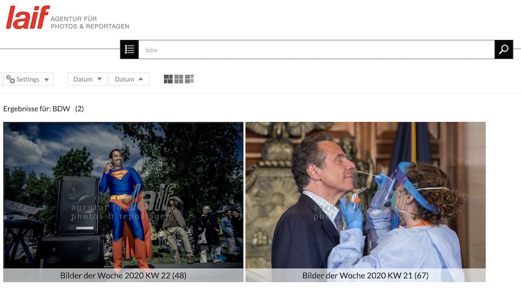
Task: Expand the Settings dropdown arrow
Action: 46,79
